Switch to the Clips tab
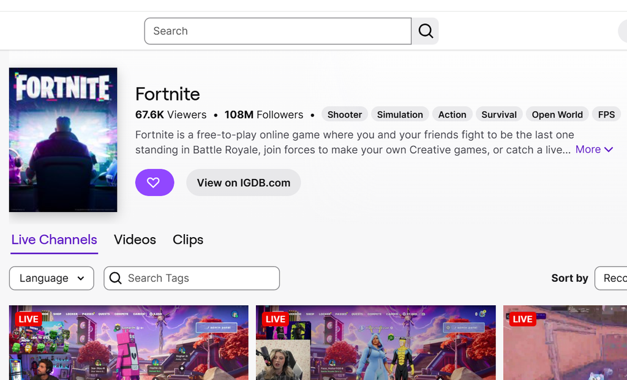This screenshot has width=627, height=380. click(188, 240)
